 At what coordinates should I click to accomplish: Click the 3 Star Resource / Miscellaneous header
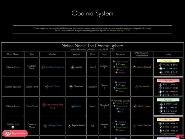coord(142,54)
